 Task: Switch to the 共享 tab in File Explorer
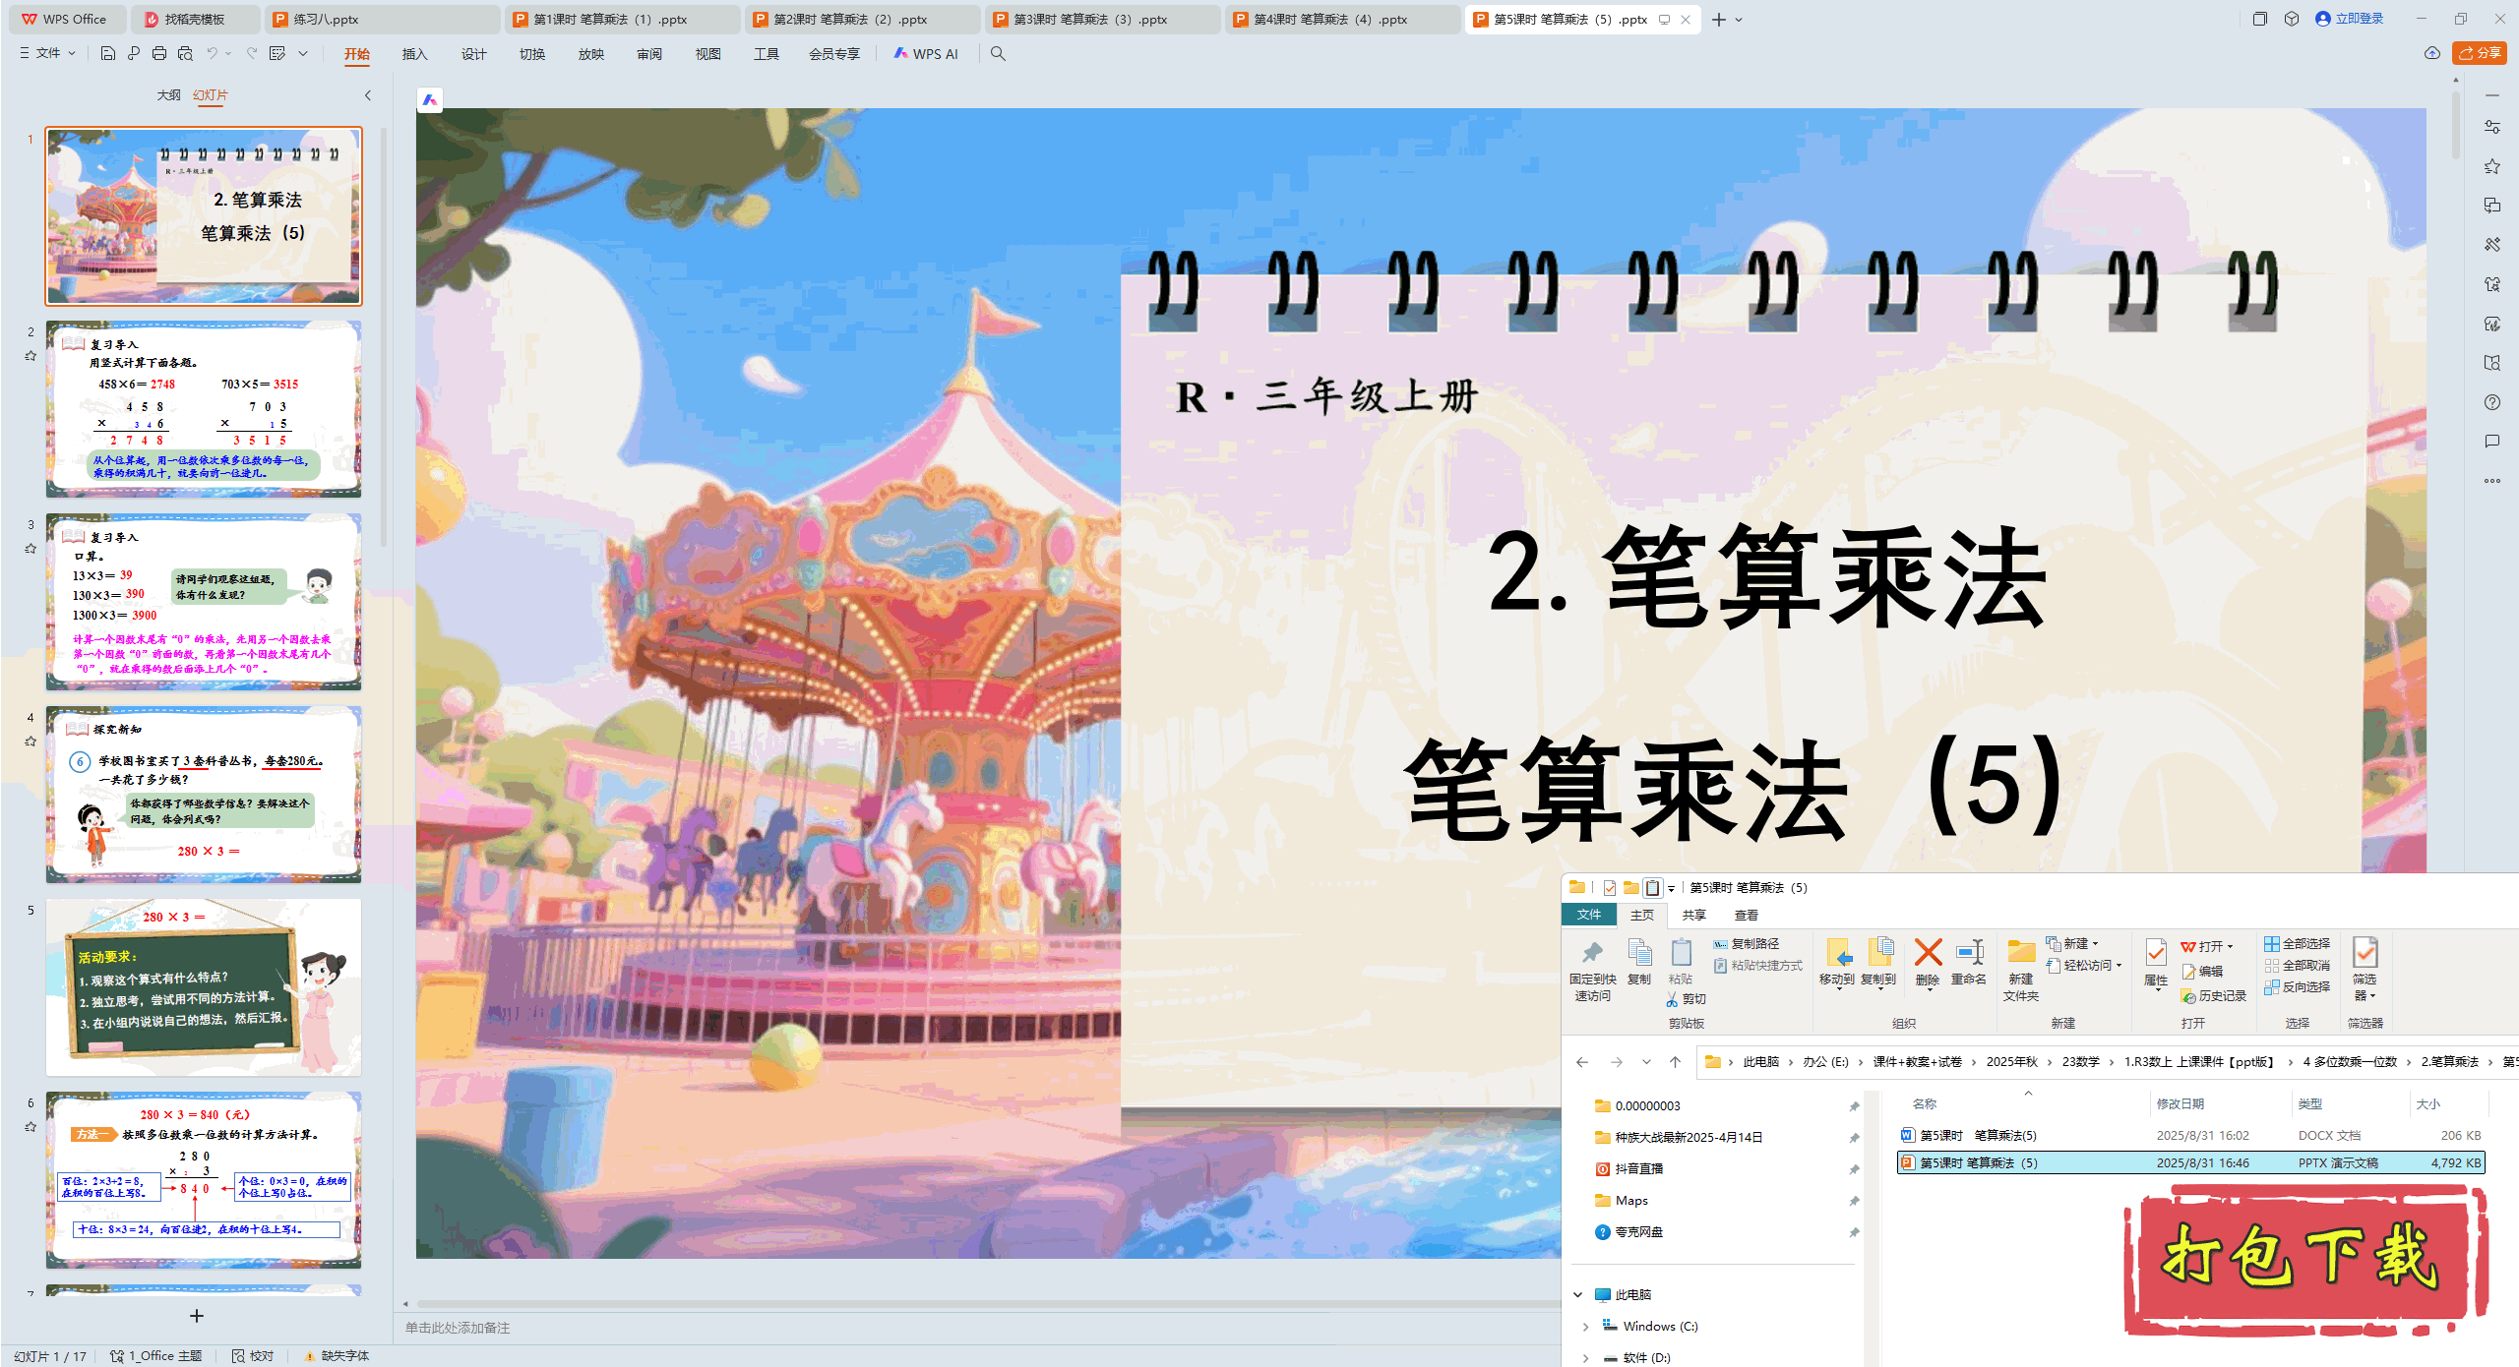coord(1694,915)
